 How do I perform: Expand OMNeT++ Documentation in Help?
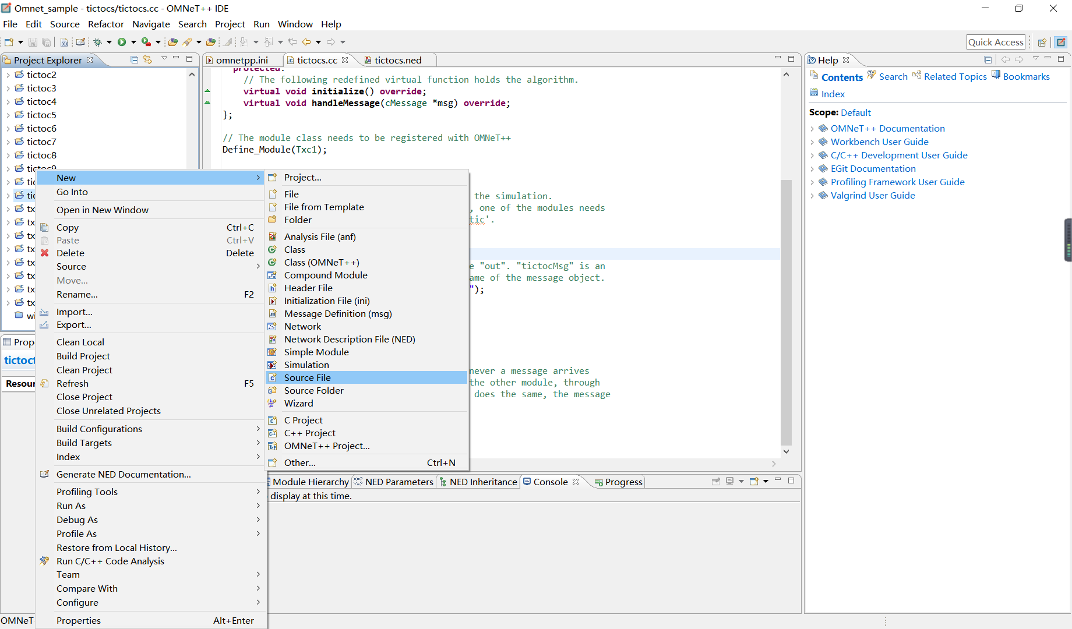pyautogui.click(x=812, y=129)
